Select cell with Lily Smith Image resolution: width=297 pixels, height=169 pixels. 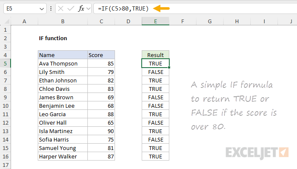(x=63, y=72)
